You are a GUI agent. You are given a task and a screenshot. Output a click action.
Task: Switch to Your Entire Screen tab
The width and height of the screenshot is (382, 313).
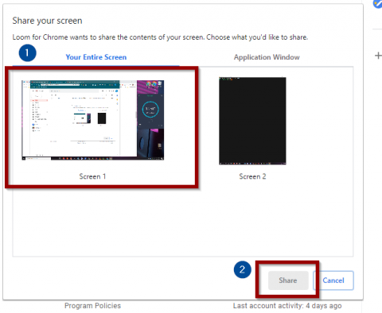pos(96,57)
